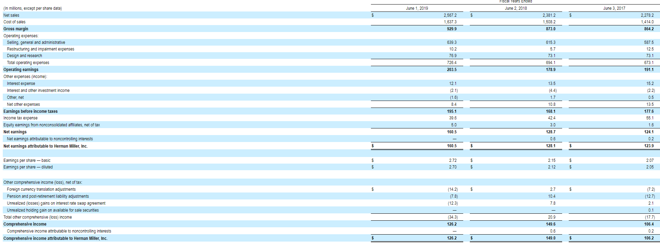660x244 pixels.
Task: Click the 2.12 diluted EPS value
Action: (552, 167)
